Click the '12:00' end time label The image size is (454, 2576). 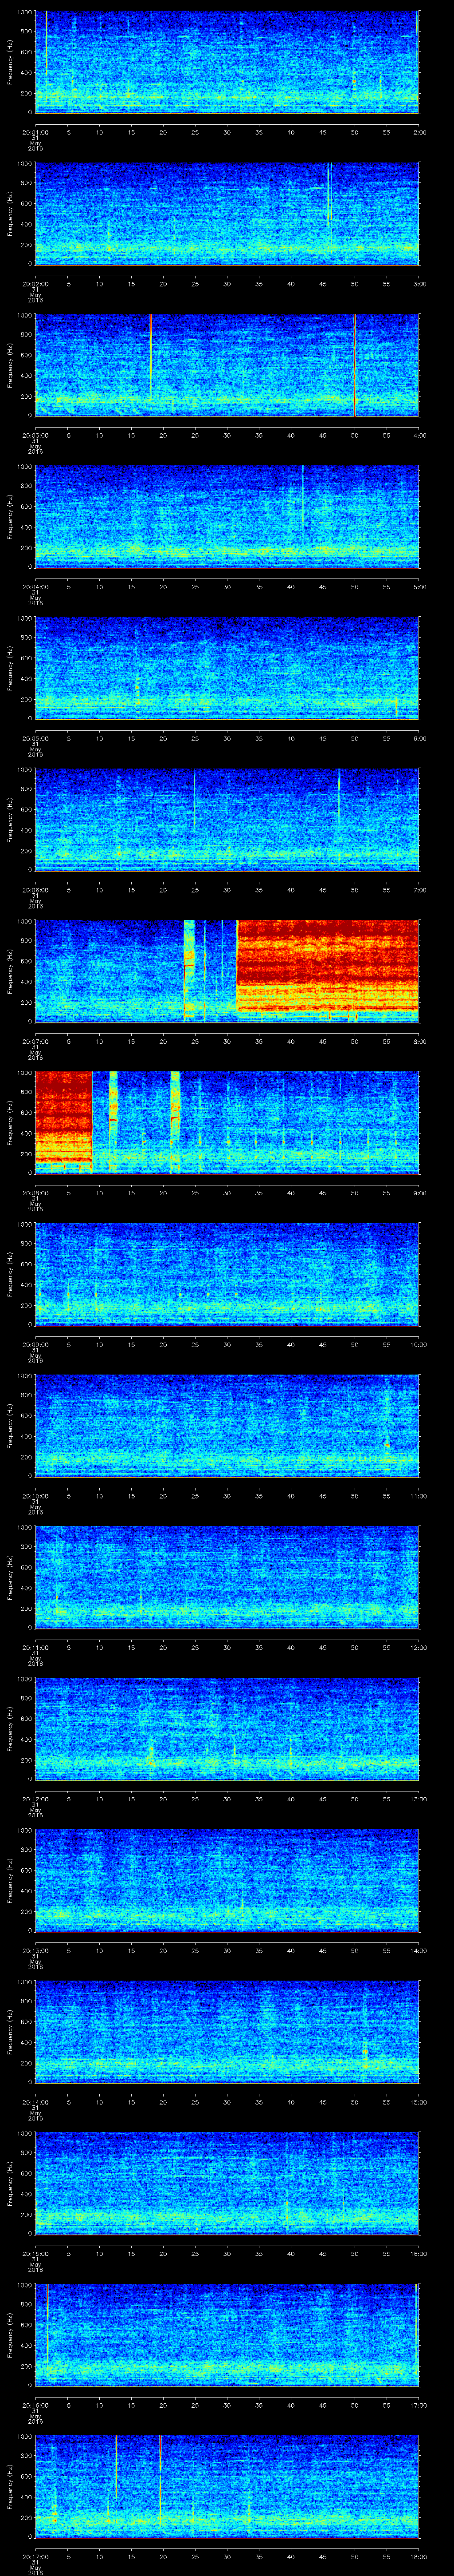418,1647
